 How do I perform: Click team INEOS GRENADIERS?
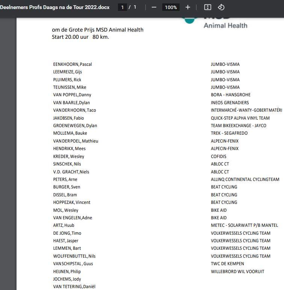(230, 103)
